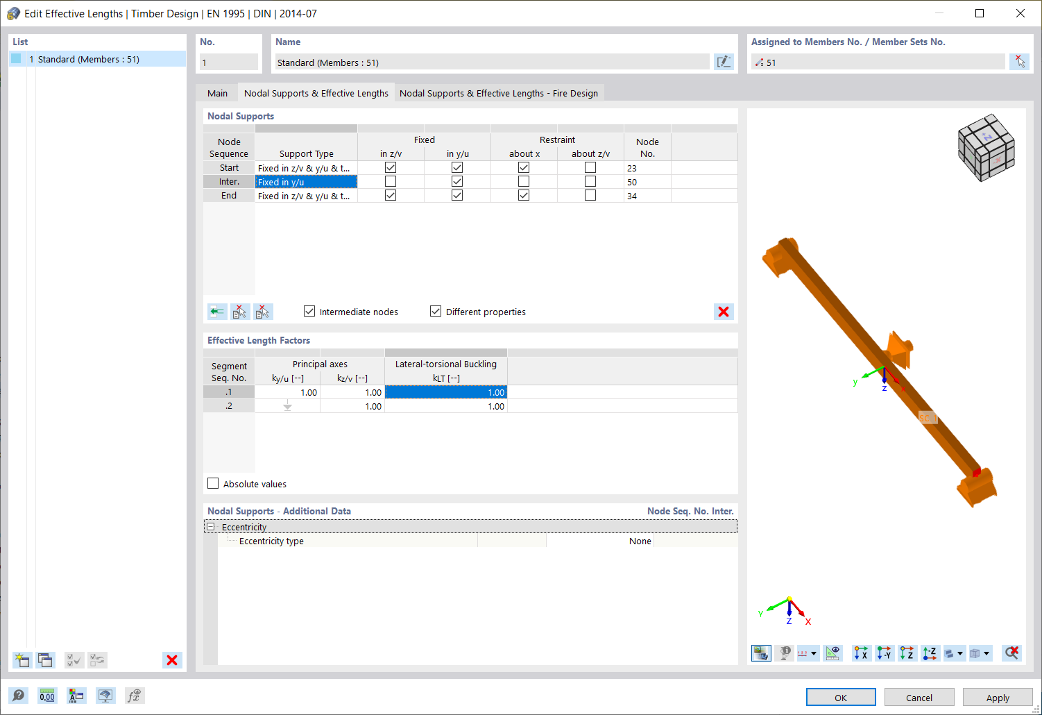Select Start row support type cell
The image size is (1042, 715).
[306, 168]
